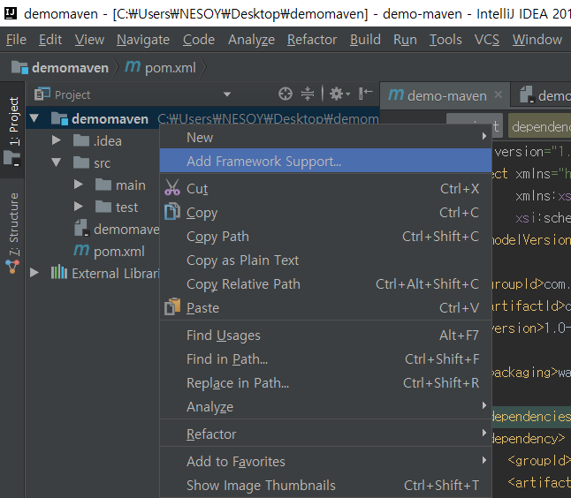This screenshot has height=498, width=571.
Task: Click the Project tool window folder icon on sidebar
Action: click(12, 158)
